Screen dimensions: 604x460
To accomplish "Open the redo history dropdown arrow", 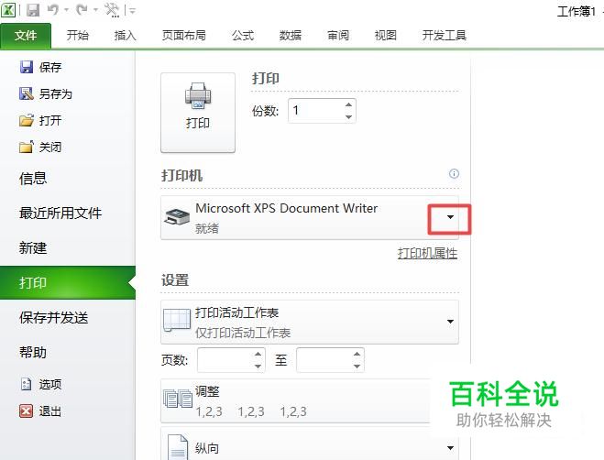I will [x=95, y=10].
